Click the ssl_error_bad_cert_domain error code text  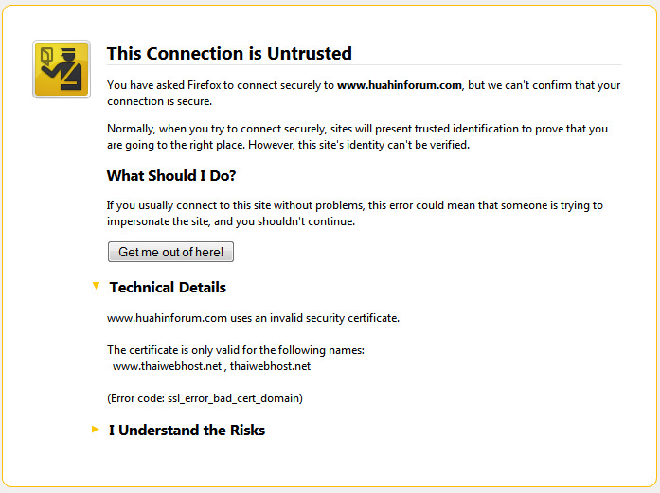234,398
